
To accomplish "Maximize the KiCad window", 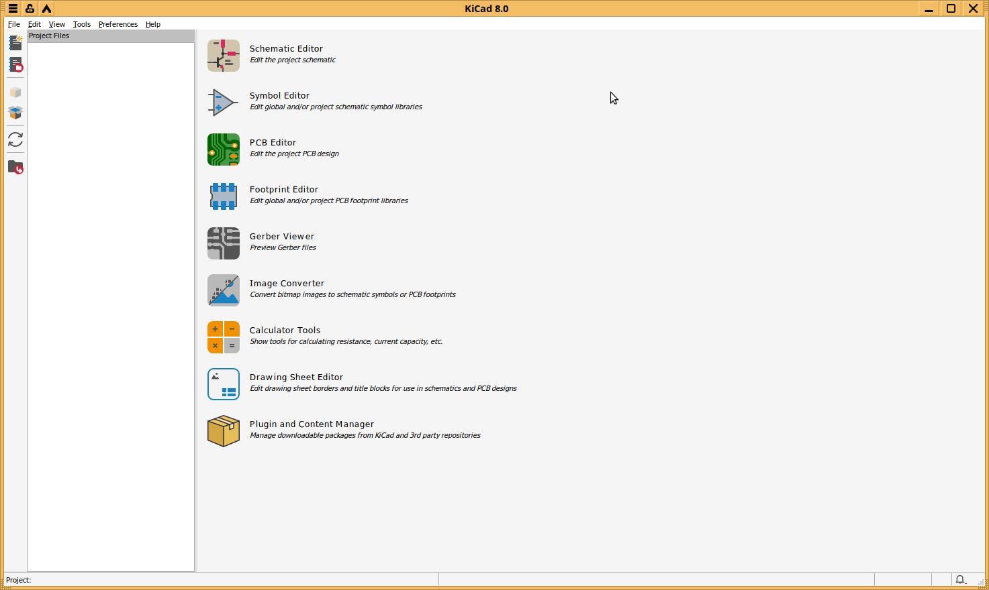I will click(951, 9).
